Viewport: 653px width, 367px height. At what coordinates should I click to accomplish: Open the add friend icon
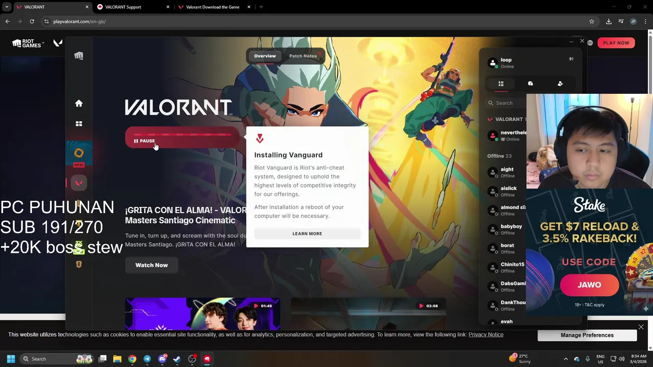[x=560, y=84]
